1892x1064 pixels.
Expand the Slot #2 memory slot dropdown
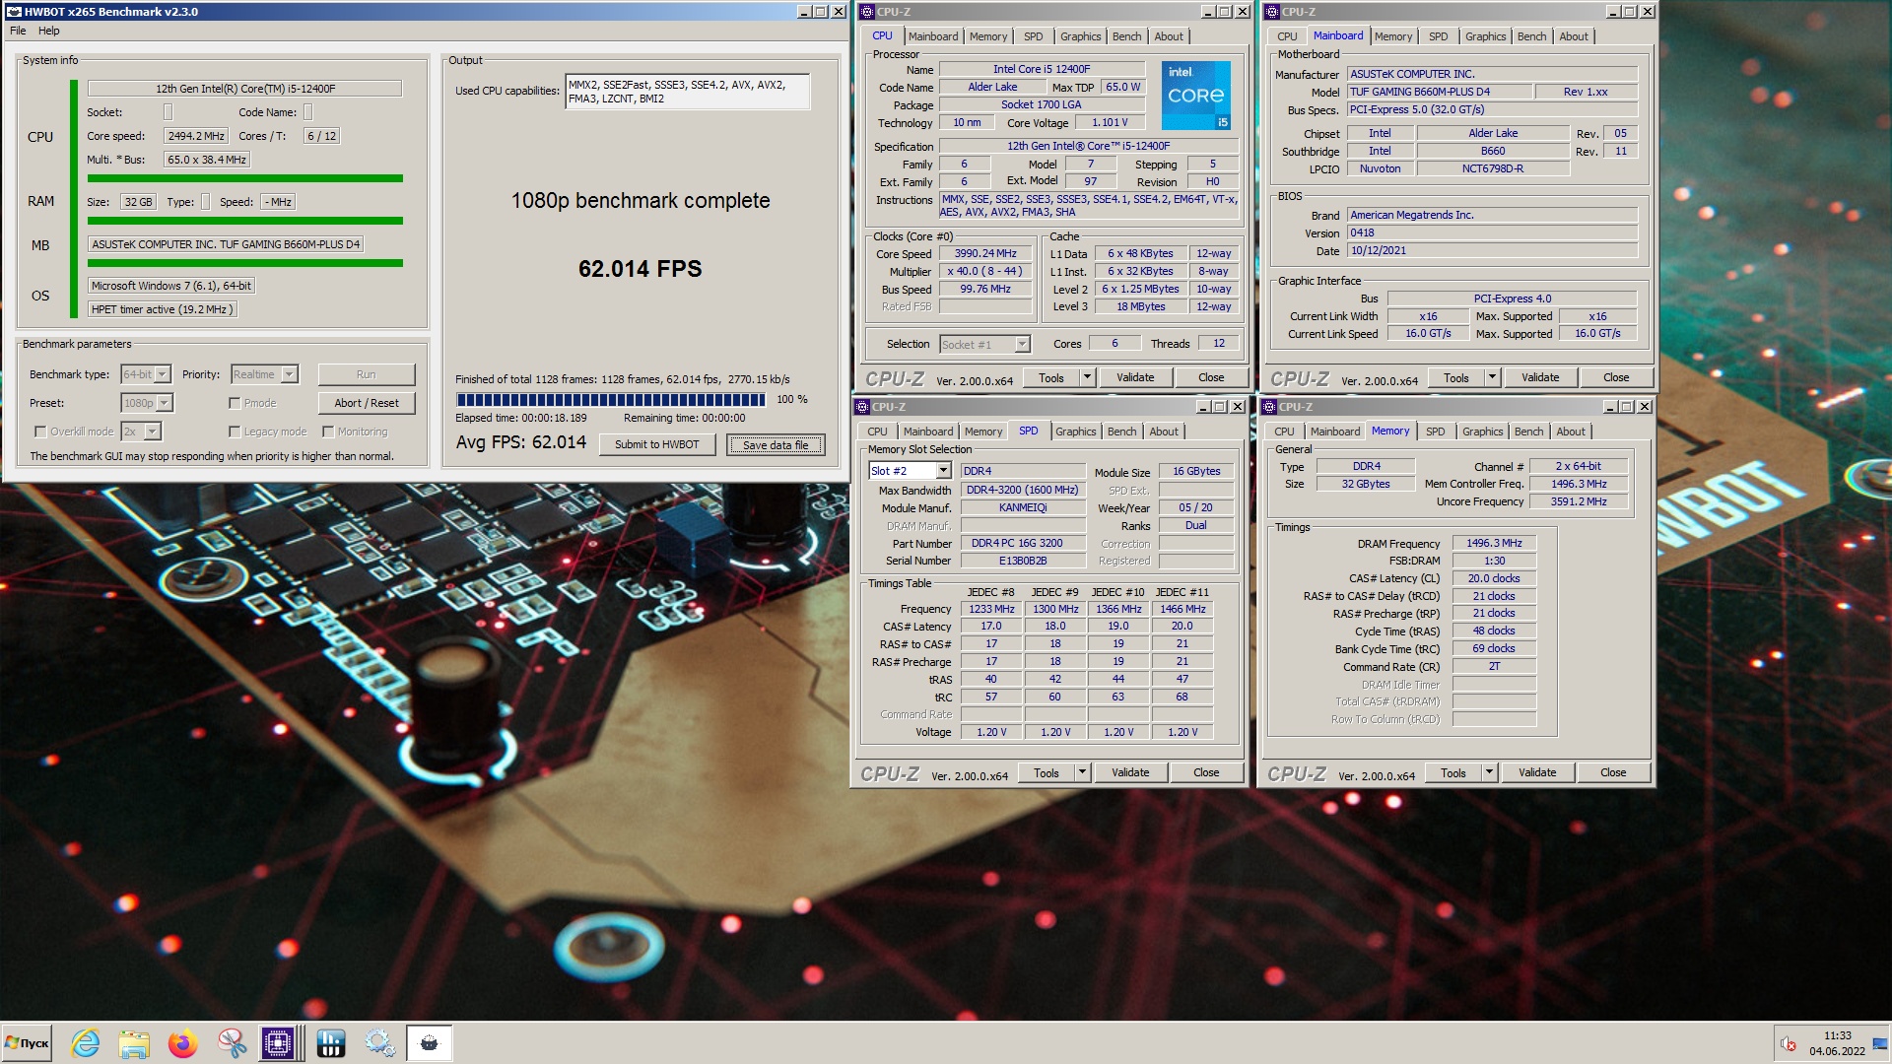tap(910, 471)
